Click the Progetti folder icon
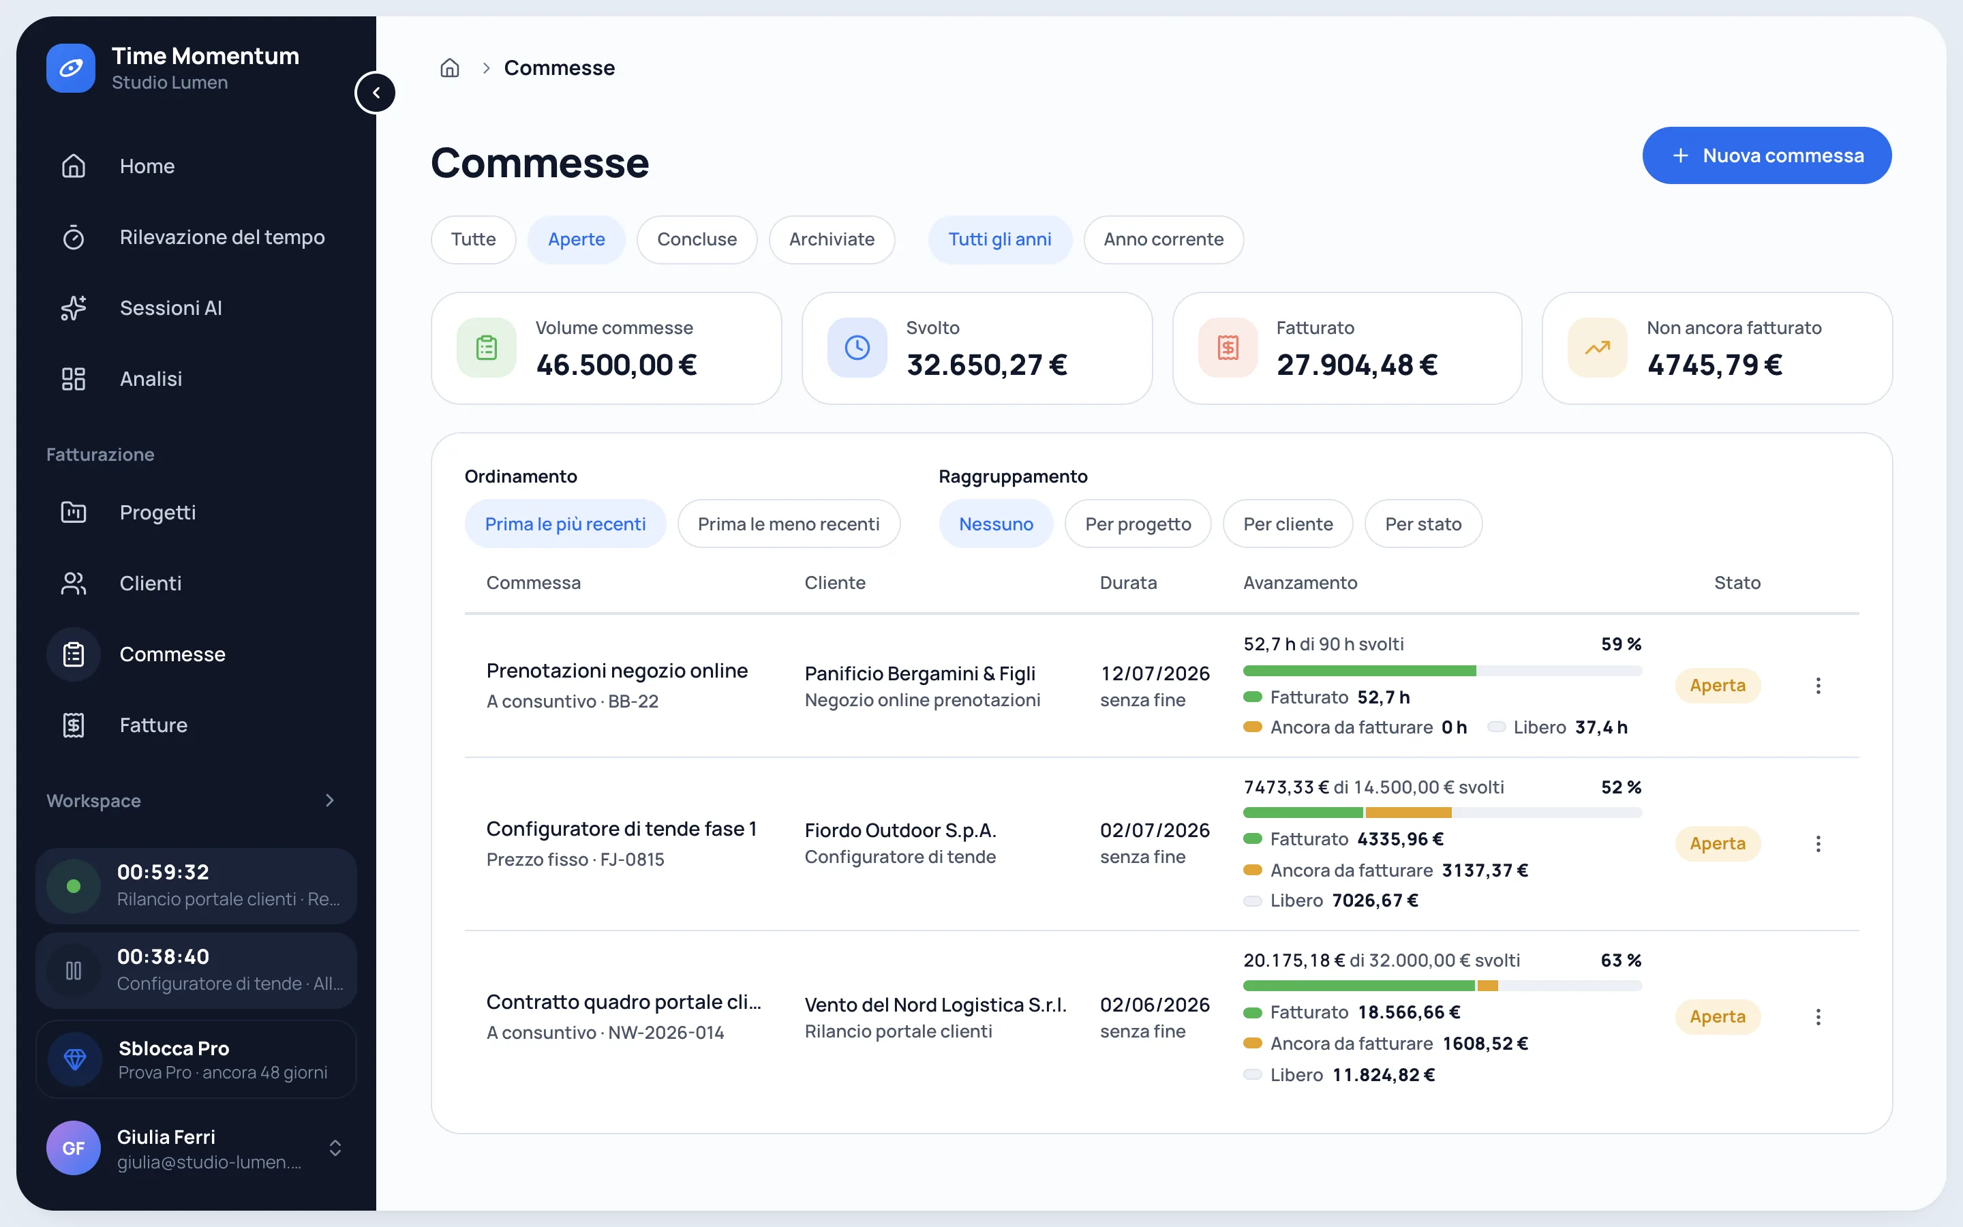Viewport: 1963px width, 1227px height. (74, 513)
